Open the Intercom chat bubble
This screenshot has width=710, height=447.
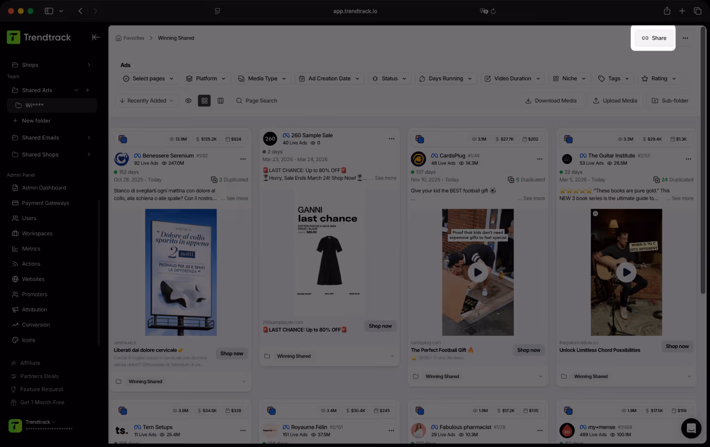(691, 428)
